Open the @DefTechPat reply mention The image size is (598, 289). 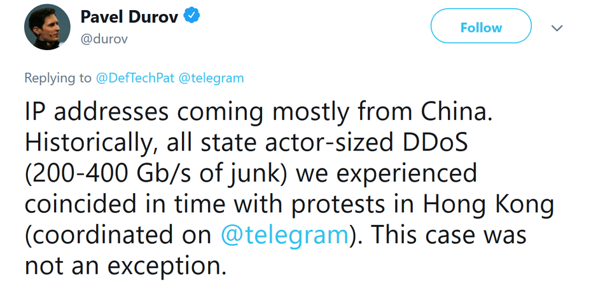(x=136, y=78)
